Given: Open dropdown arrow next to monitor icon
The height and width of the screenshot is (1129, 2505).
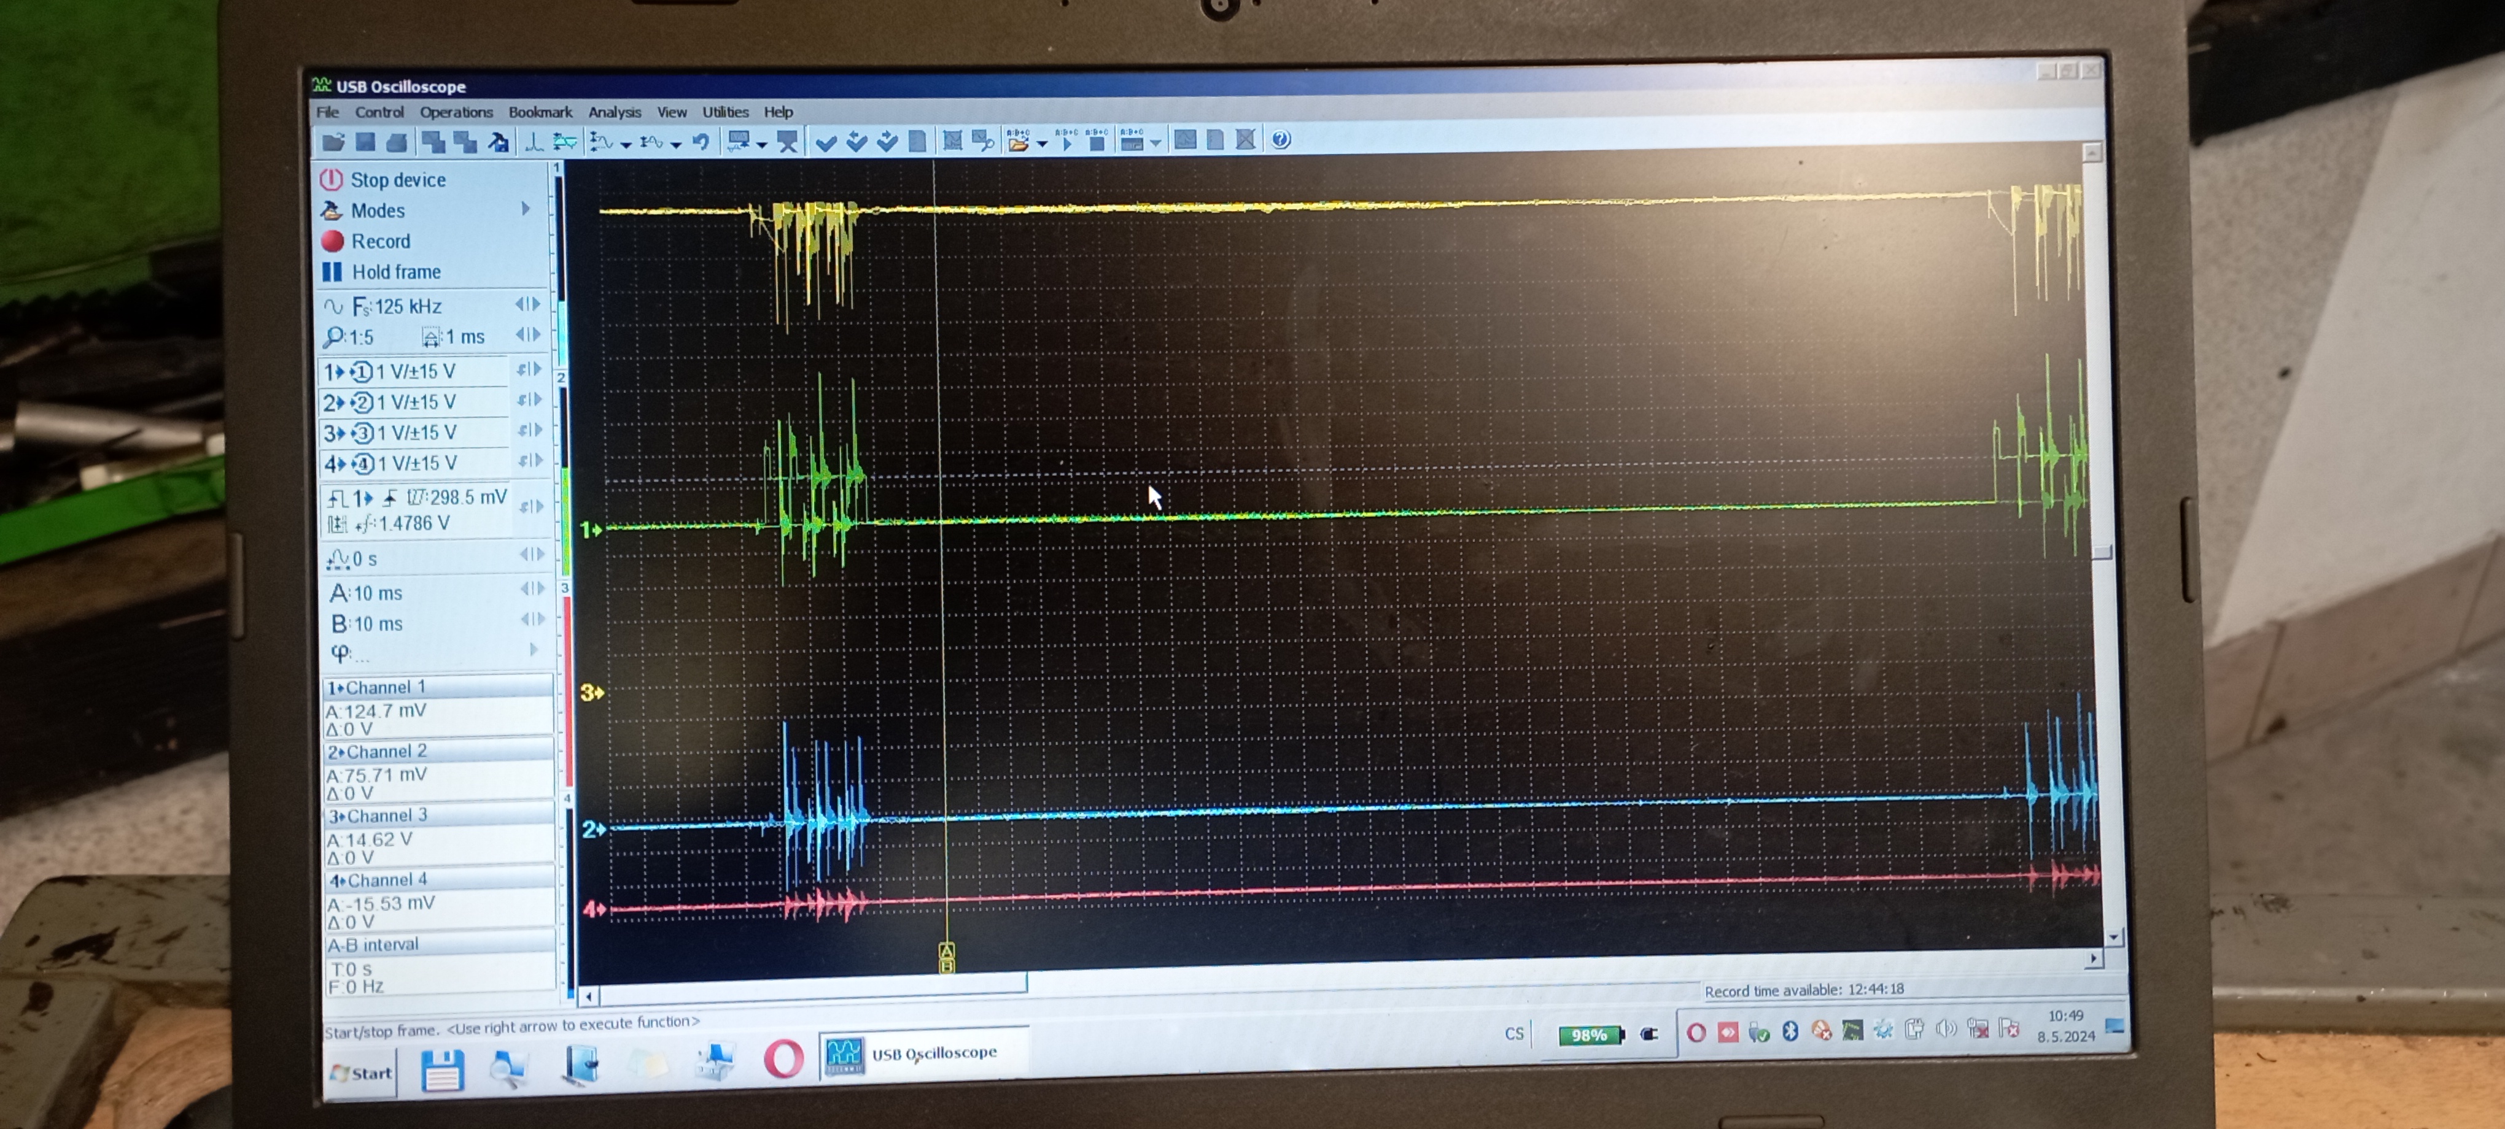Looking at the screenshot, I should [763, 145].
